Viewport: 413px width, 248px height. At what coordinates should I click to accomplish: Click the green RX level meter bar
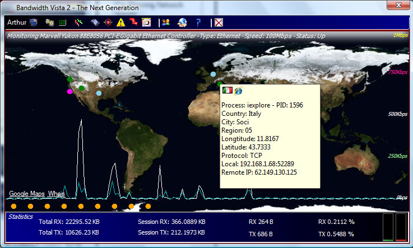[x=388, y=227]
